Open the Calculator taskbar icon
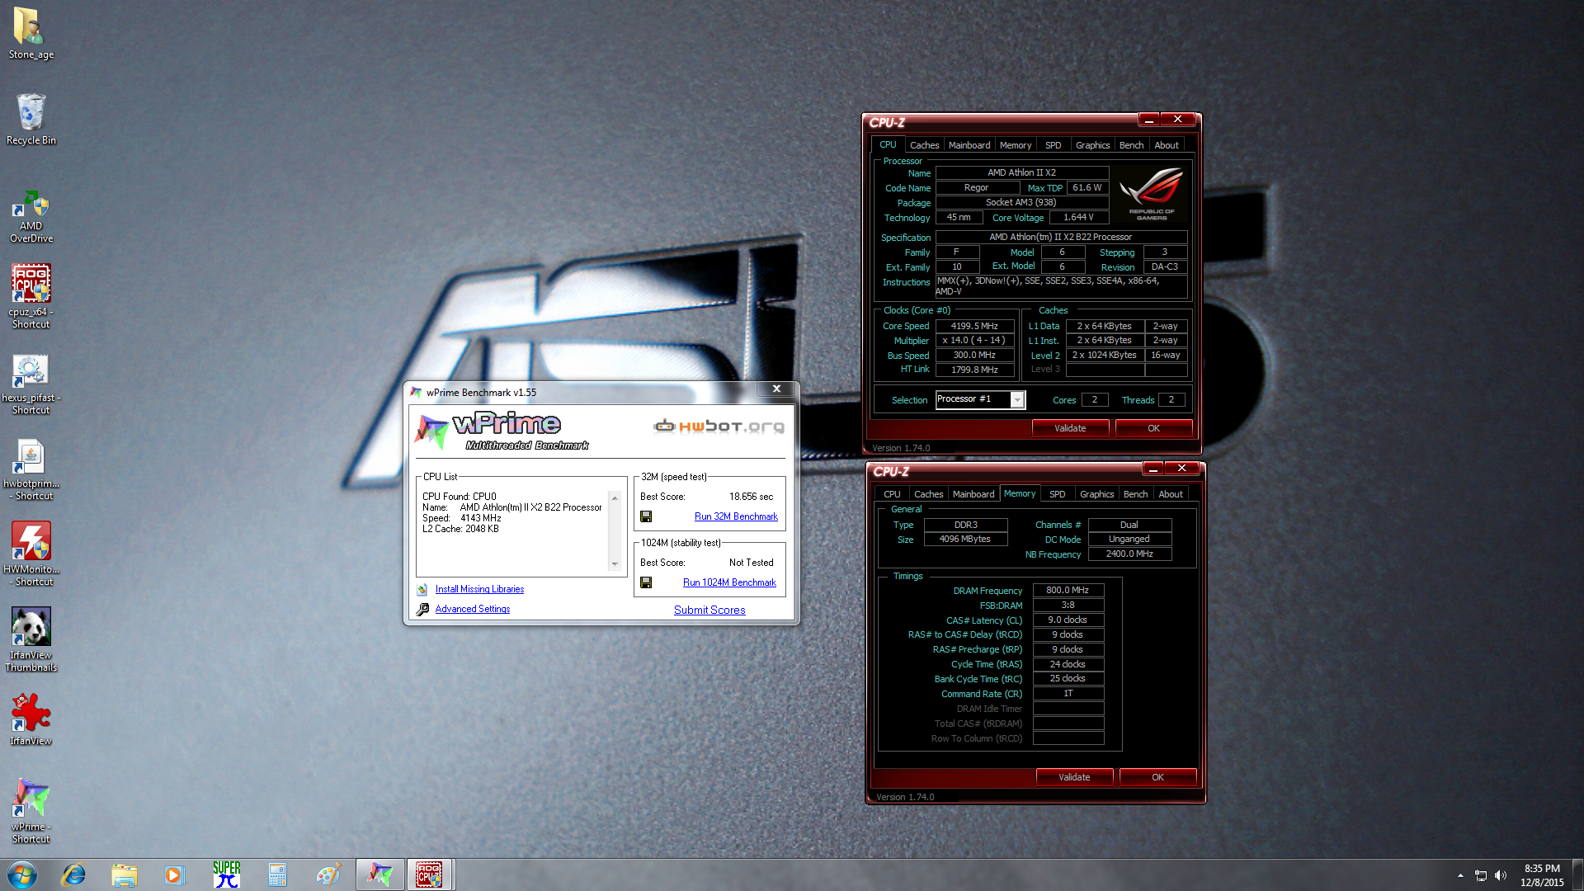 tap(277, 874)
